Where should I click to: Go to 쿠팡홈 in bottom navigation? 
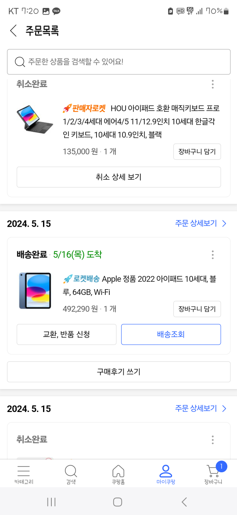[x=118, y=475]
